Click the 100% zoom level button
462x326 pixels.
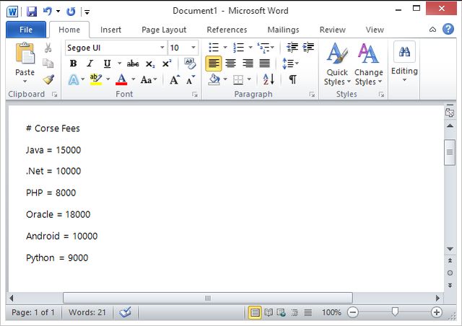point(331,312)
